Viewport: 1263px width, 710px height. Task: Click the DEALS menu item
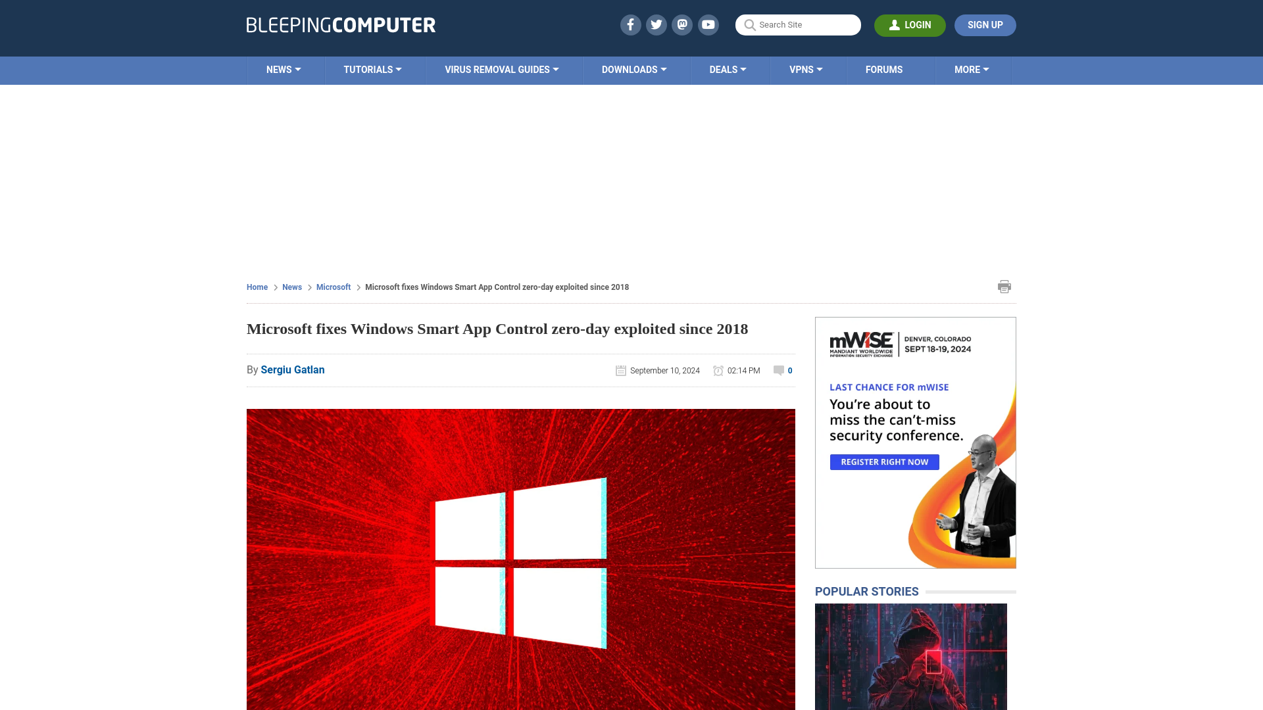coord(728,69)
